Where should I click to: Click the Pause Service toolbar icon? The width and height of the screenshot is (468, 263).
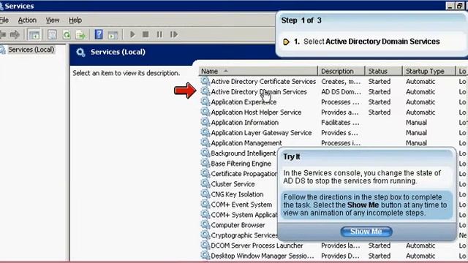pyautogui.click(x=159, y=34)
